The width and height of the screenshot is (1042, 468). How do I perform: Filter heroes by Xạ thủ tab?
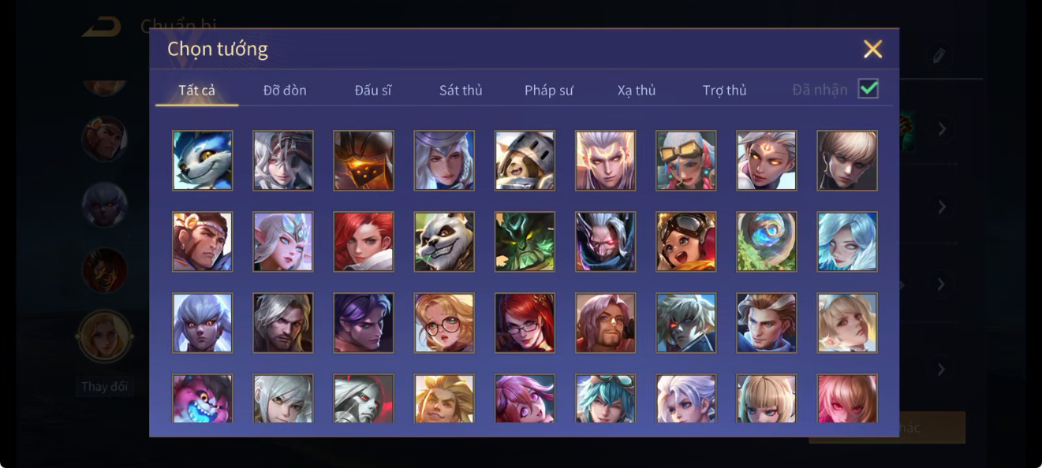637,90
